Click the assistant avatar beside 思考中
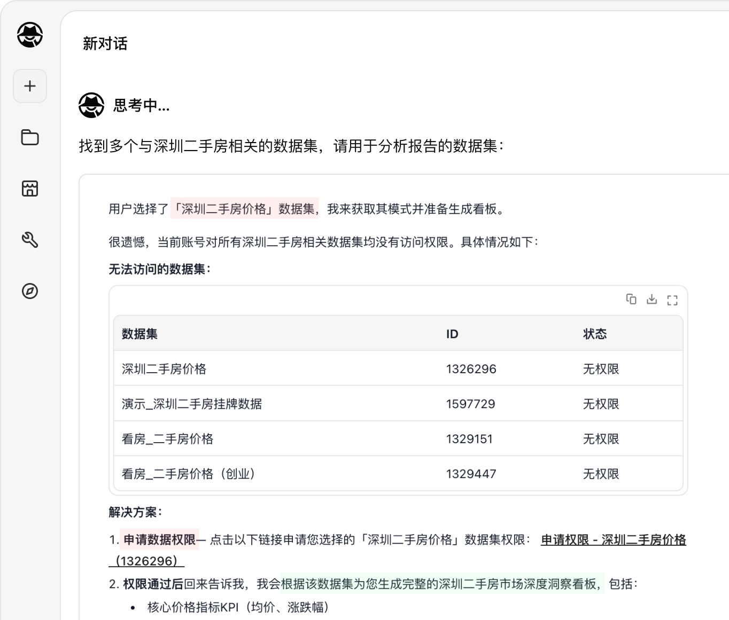This screenshot has height=620, width=729. [91, 105]
